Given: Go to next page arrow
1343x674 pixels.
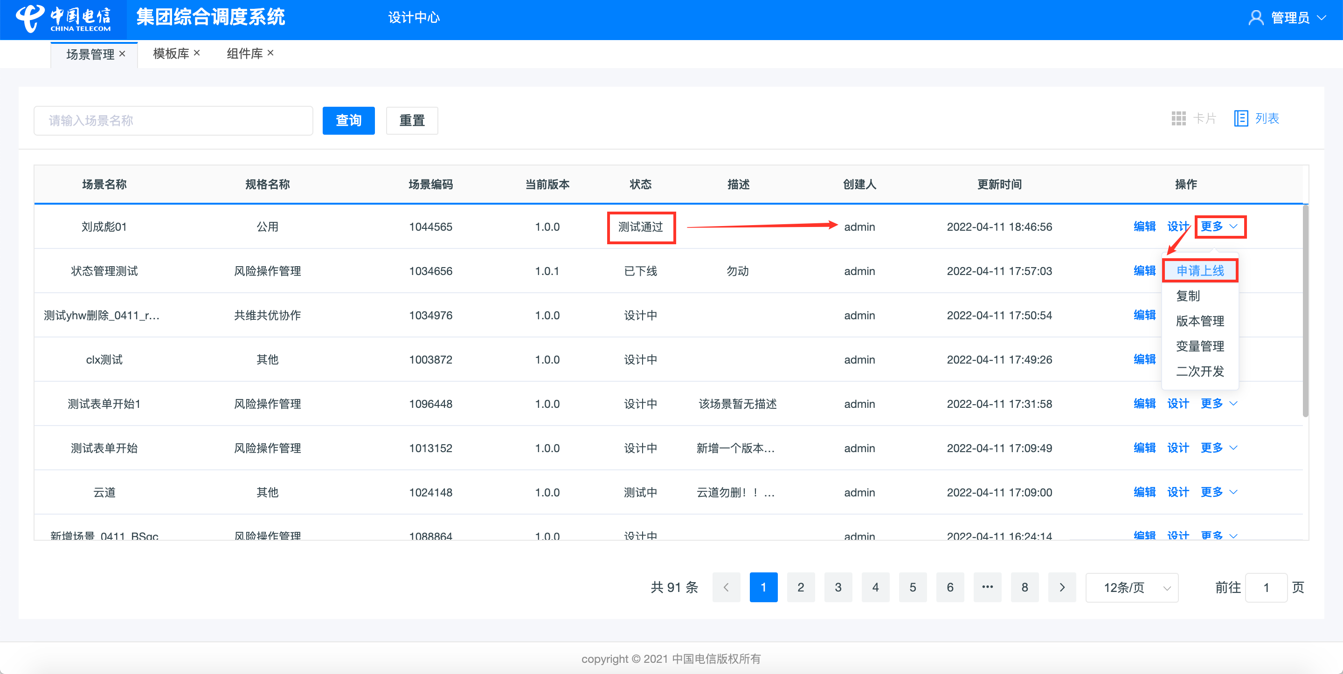Looking at the screenshot, I should 1062,587.
